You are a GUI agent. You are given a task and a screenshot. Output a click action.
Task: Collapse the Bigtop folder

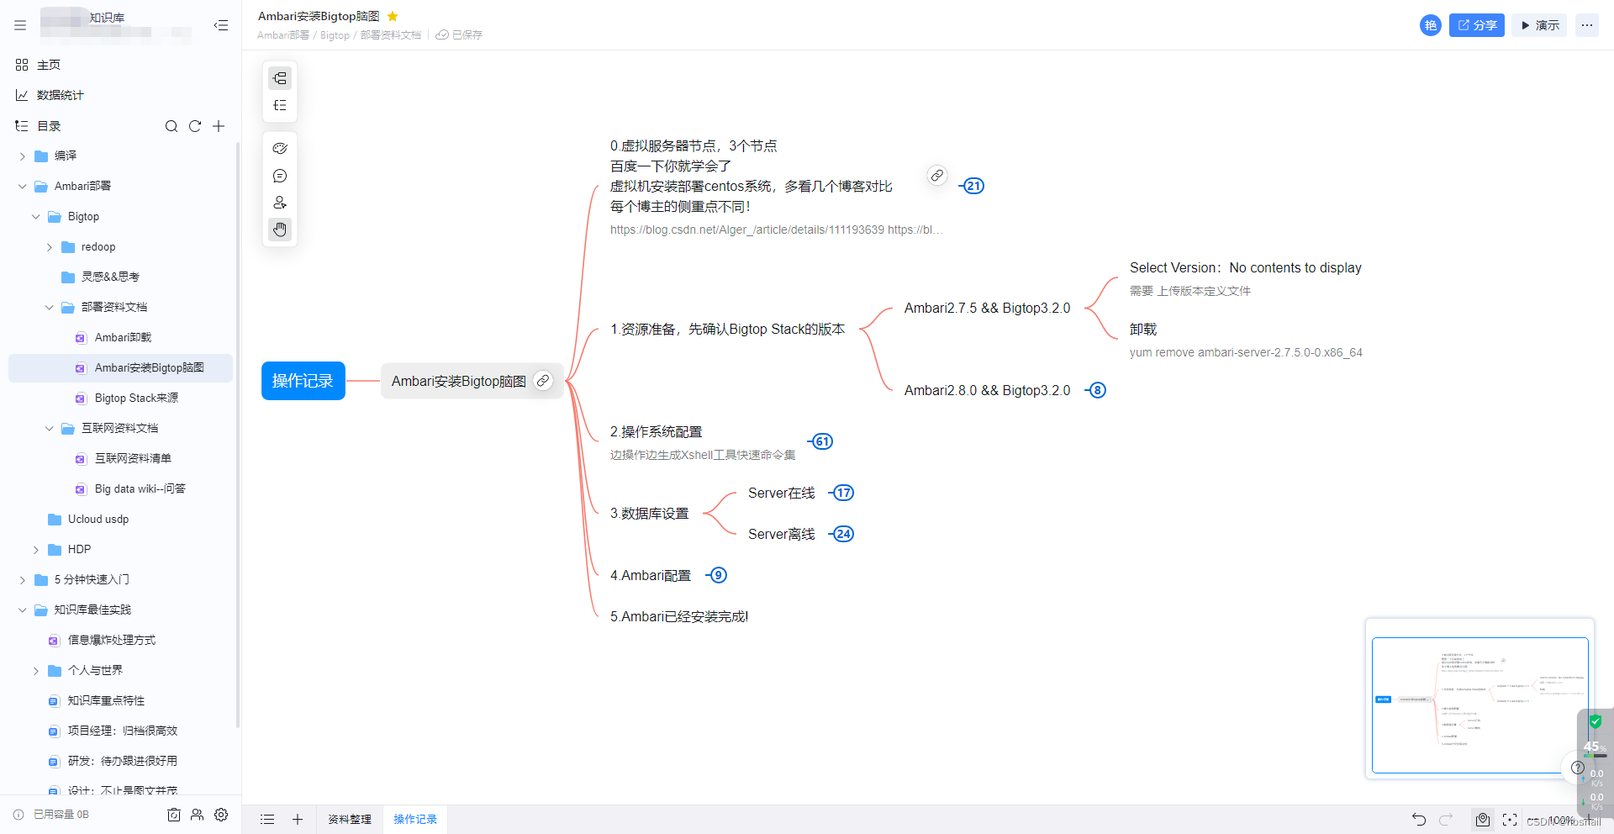pyautogui.click(x=35, y=216)
